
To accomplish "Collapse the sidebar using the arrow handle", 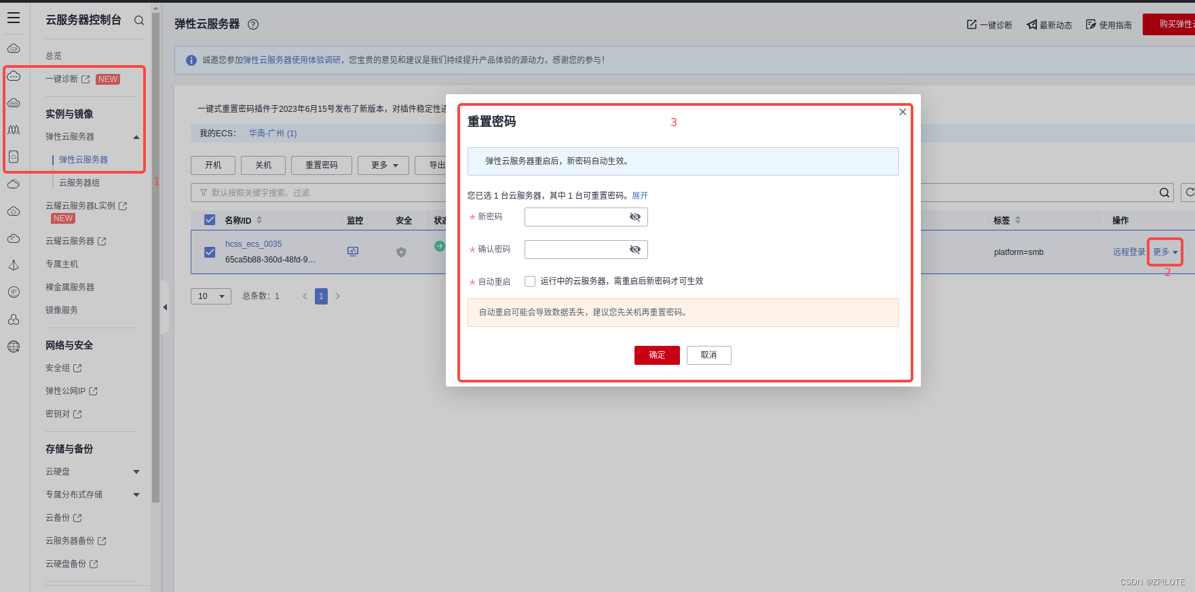I will tap(164, 307).
